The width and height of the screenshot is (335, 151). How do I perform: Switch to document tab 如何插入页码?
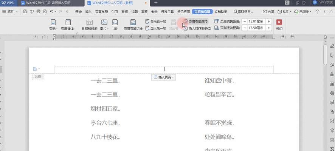(51, 3)
